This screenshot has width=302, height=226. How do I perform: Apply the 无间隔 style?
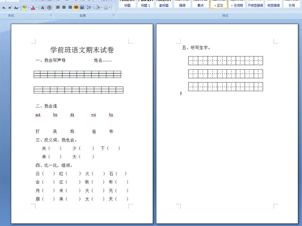(237, 4)
